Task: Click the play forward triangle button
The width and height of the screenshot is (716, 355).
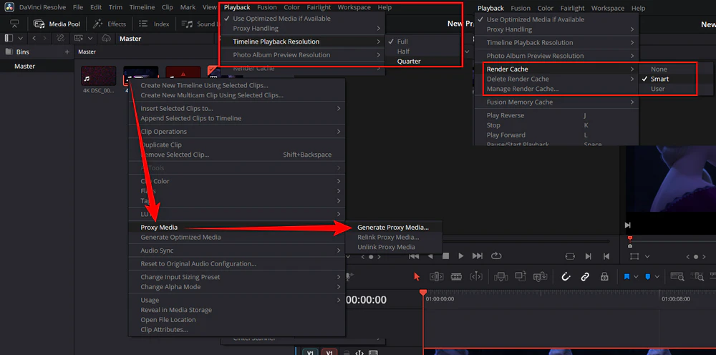Action: pos(460,256)
